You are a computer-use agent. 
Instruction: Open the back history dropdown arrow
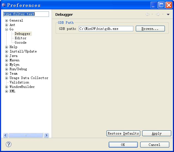click(152, 15)
